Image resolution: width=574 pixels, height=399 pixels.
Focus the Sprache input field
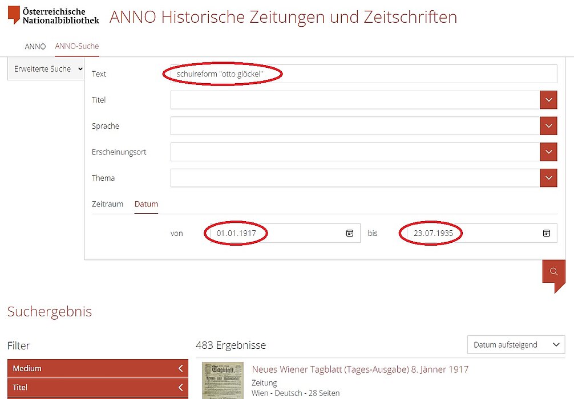355,126
